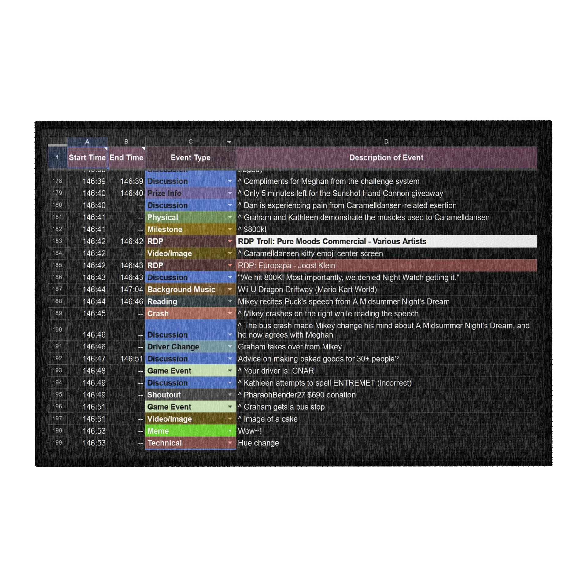
Task: Click the Your driver is: GNAR cell
Action: [386, 371]
